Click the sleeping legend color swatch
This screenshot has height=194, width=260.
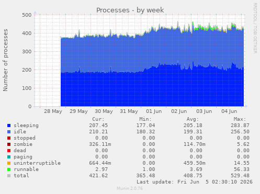click(x=9, y=125)
